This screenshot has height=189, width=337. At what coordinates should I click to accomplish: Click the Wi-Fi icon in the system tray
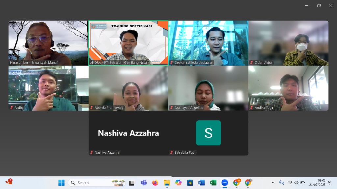pos(290,183)
